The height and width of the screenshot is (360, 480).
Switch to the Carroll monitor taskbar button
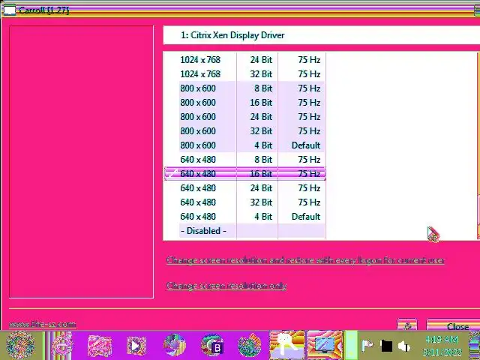coord(325,345)
